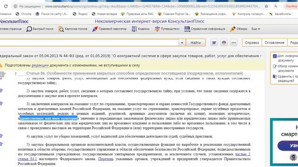Reload the page with browser refresh icon
The height and width of the screenshot is (167, 298).
(x=6, y=6)
